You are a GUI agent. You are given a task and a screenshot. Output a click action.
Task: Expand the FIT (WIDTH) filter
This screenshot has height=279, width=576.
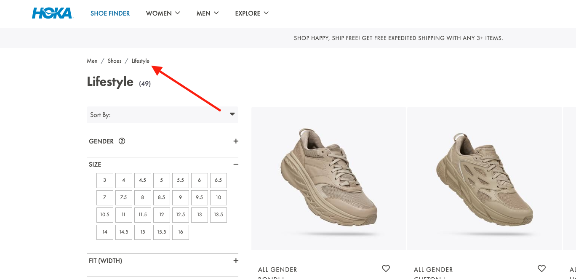click(236, 261)
